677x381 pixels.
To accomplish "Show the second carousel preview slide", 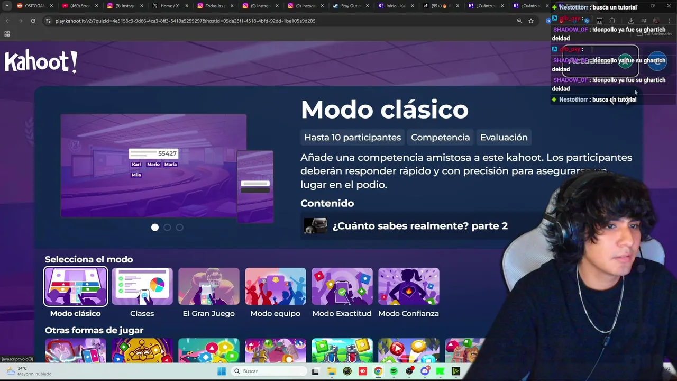I will pyautogui.click(x=167, y=227).
